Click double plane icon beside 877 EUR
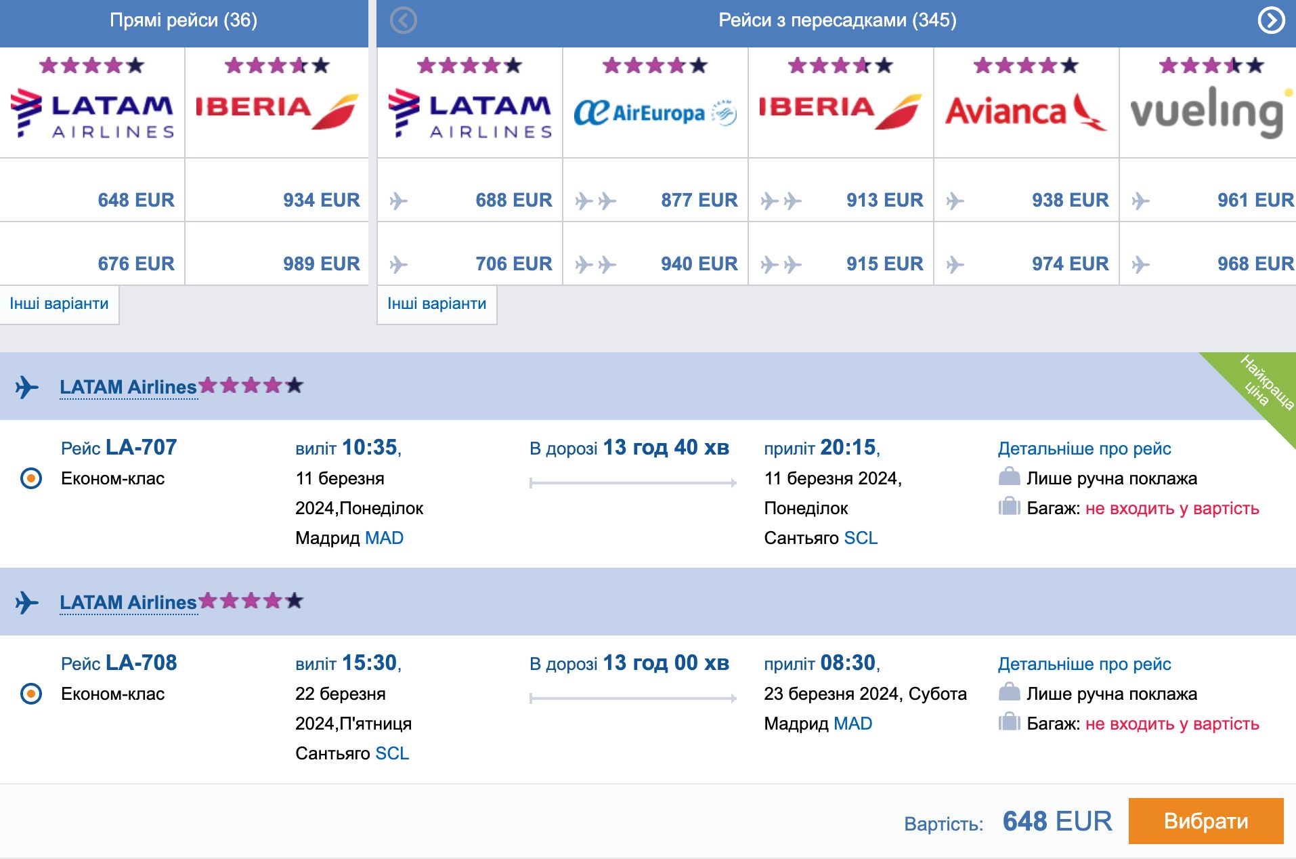The width and height of the screenshot is (1296, 859). click(x=595, y=201)
